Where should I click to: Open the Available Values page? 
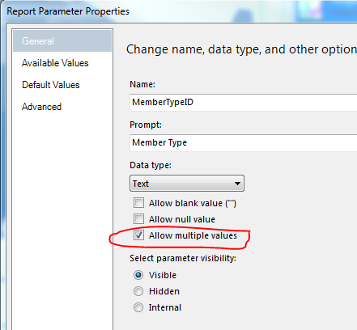tap(55, 63)
